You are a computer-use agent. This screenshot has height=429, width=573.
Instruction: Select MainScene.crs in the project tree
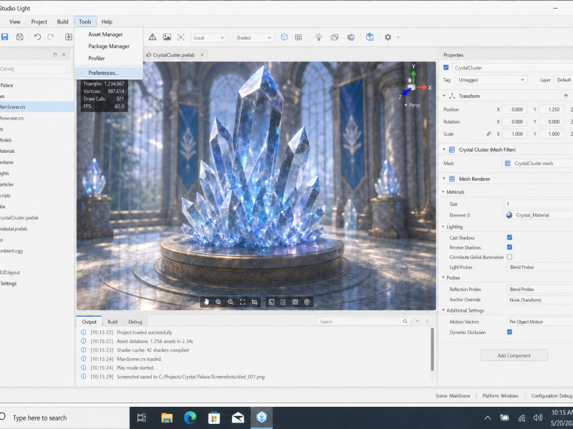pos(37,107)
